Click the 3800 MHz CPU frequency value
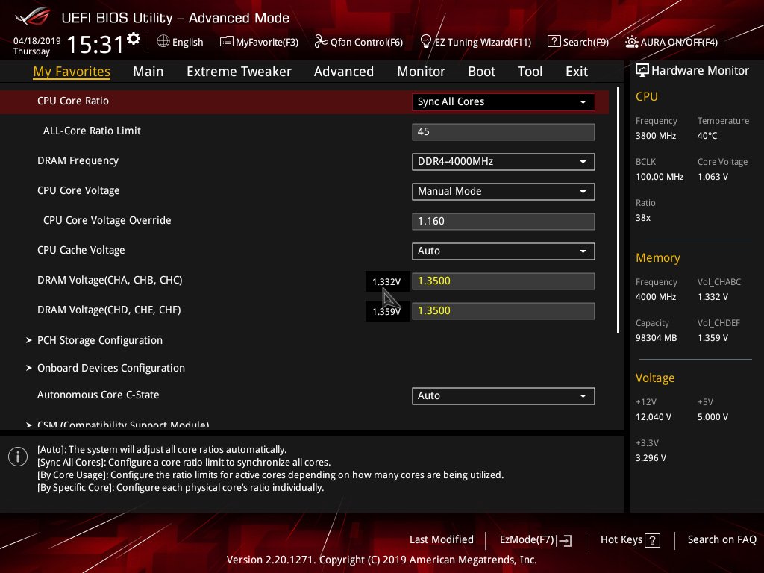This screenshot has width=764, height=573. [656, 136]
